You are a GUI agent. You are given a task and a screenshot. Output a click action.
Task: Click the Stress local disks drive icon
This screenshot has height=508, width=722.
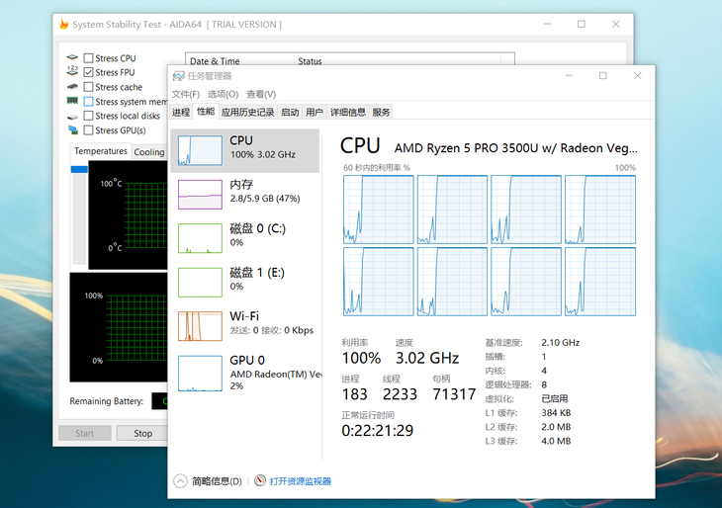point(72,117)
